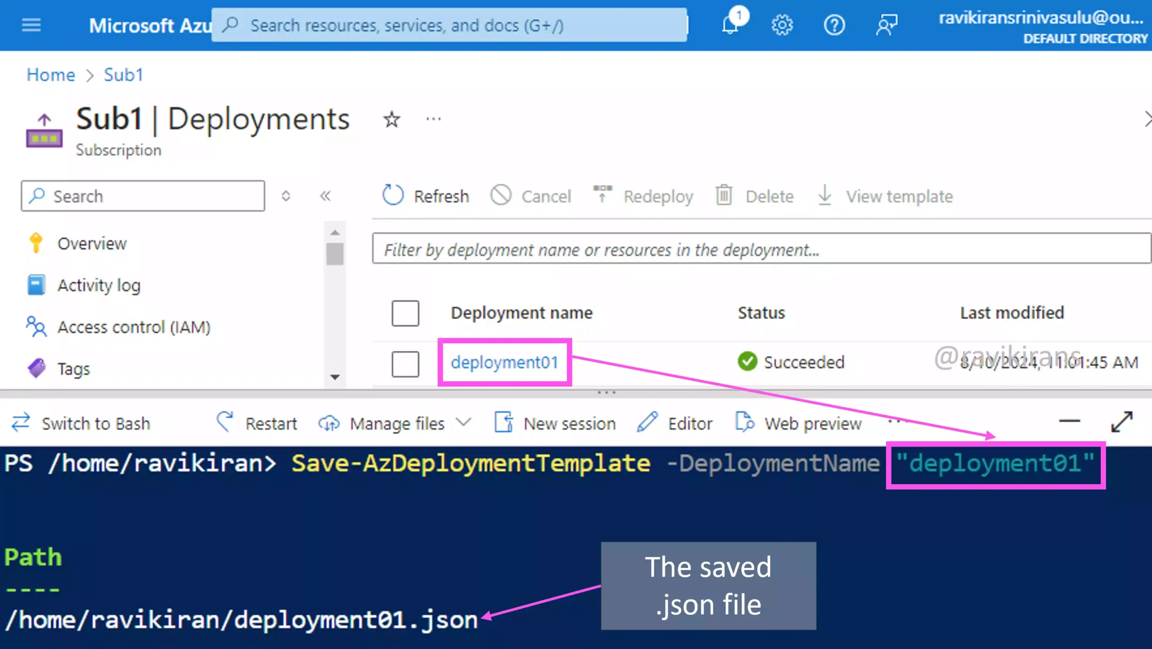The image size is (1152, 649).
Task: Toggle expand/collapse all menu groups
Action: pos(286,196)
